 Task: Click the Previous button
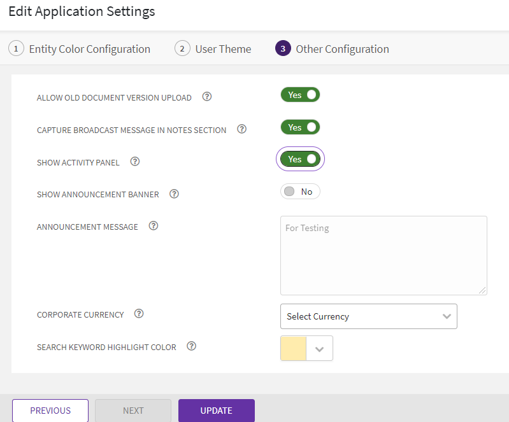coord(50,411)
